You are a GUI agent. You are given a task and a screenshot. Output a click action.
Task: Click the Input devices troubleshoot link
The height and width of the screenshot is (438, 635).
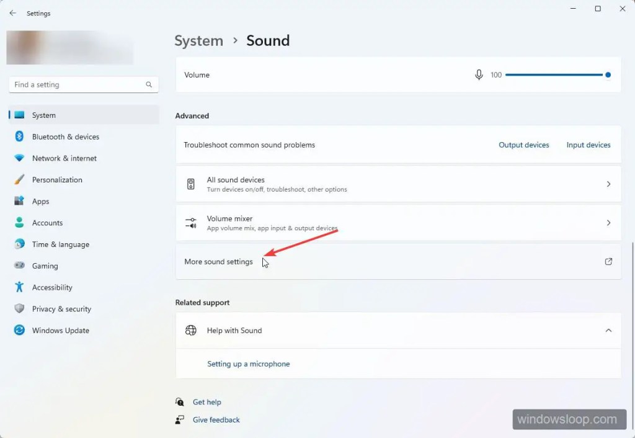(588, 145)
